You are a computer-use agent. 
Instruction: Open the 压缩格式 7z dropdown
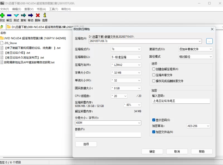coord(126,49)
